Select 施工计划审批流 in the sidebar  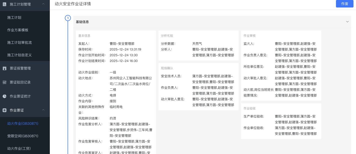tap(20, 42)
